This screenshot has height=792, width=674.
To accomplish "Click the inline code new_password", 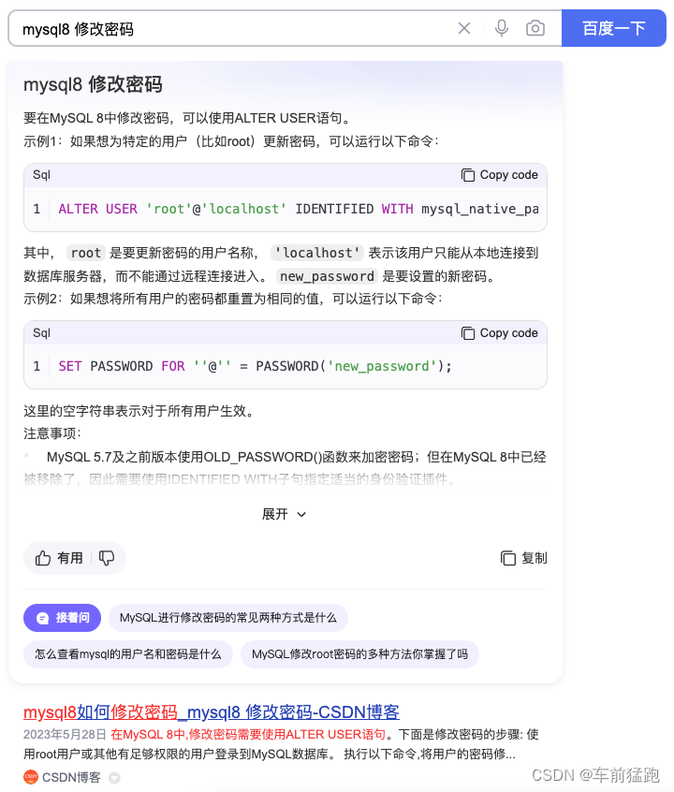I will pyautogui.click(x=327, y=276).
